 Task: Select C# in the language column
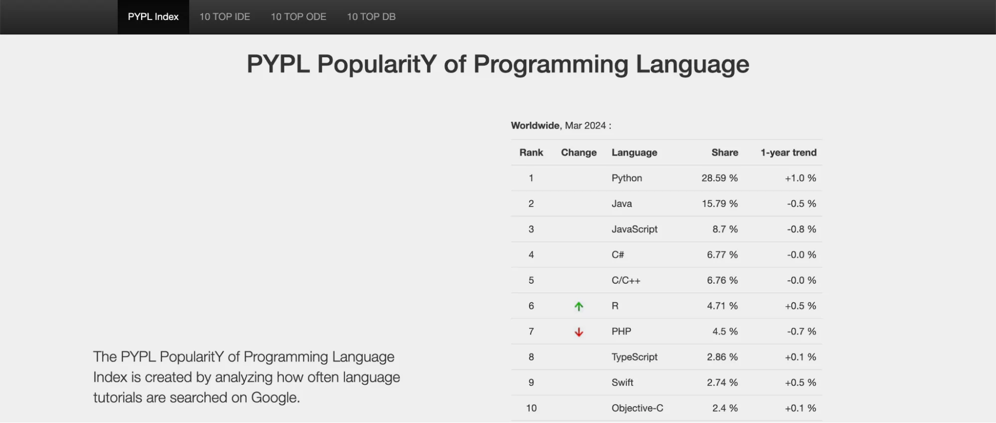(618, 255)
